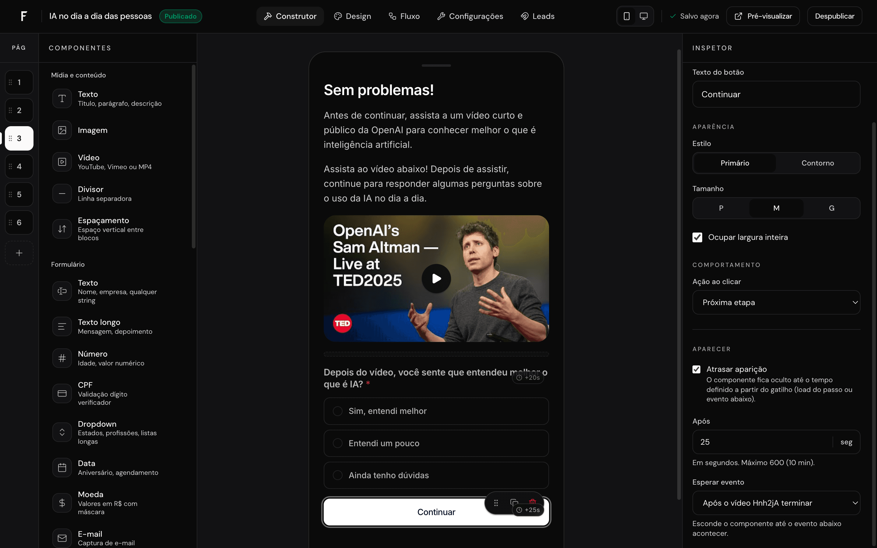The width and height of the screenshot is (877, 548).
Task: Set button size to G
Action: point(831,208)
